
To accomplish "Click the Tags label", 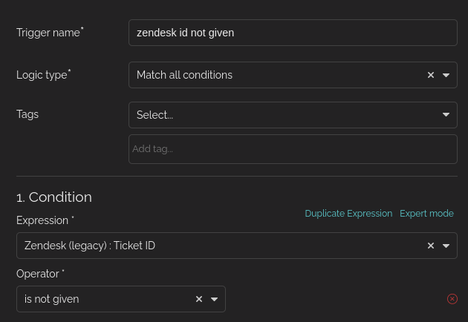I will pyautogui.click(x=27, y=114).
